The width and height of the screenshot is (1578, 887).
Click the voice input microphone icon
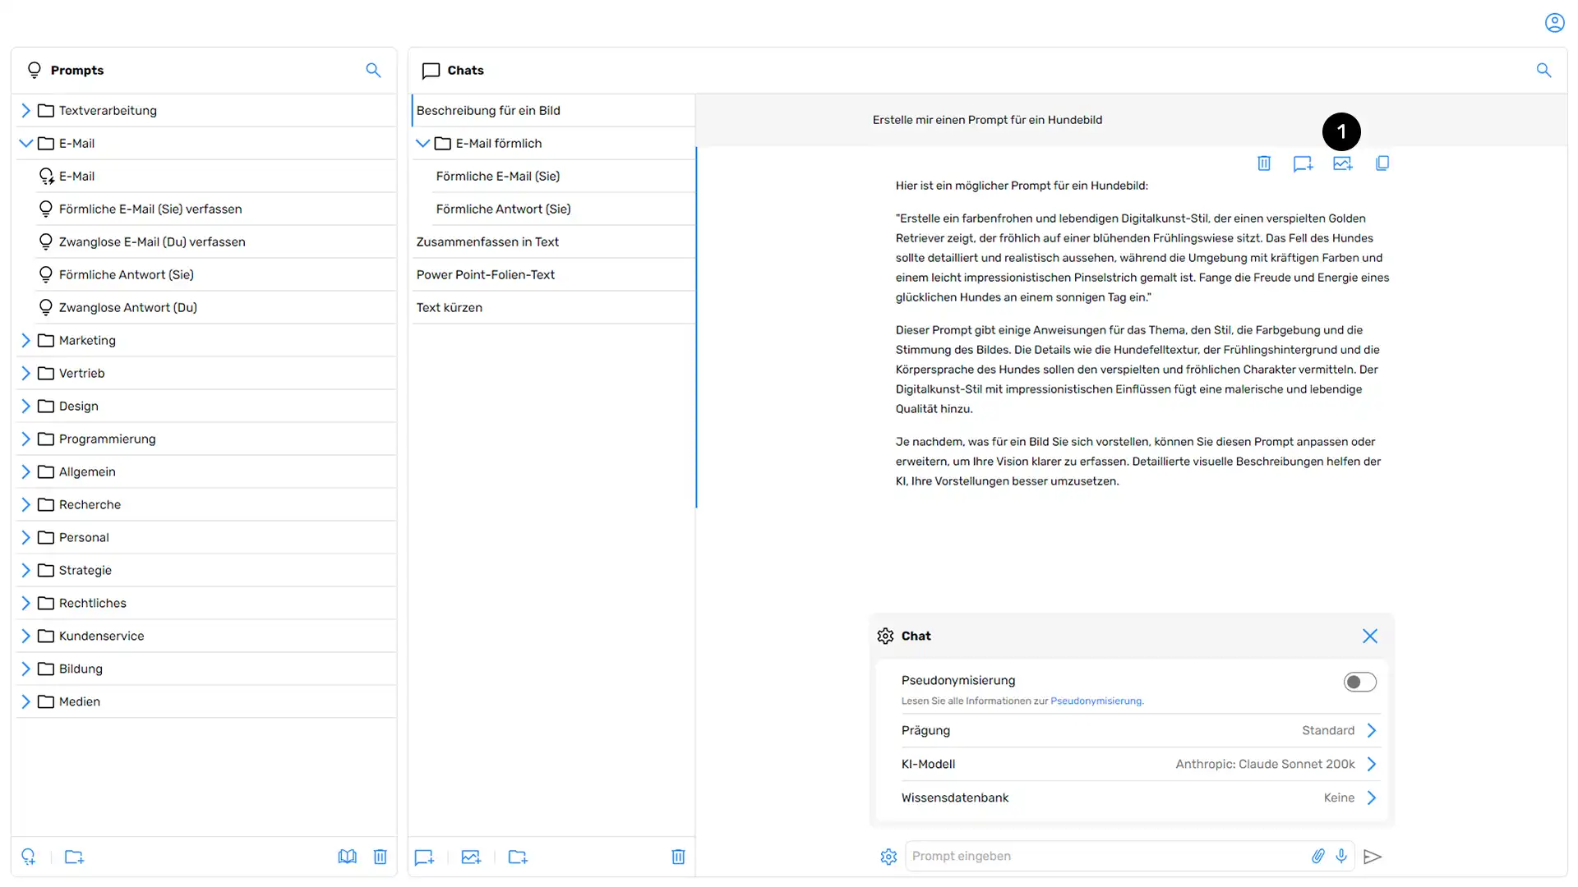[1340, 856]
